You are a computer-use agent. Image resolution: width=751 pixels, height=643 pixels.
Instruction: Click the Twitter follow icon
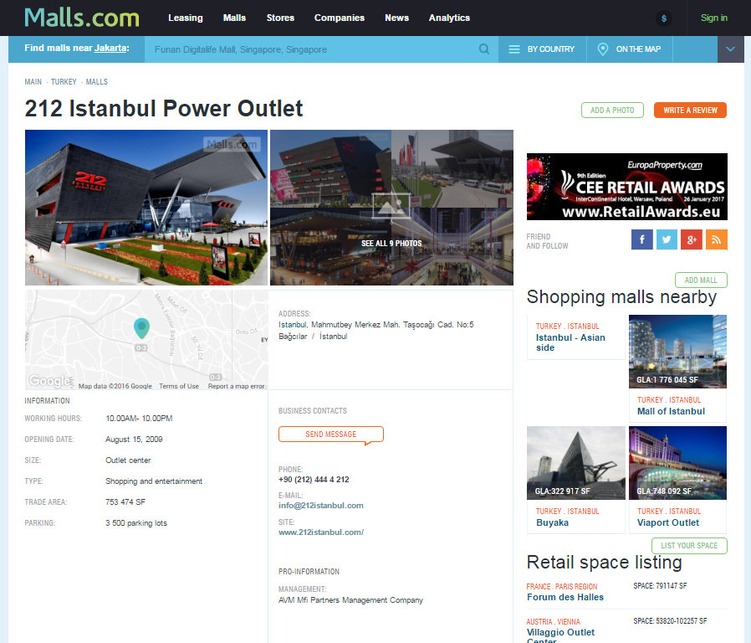667,239
